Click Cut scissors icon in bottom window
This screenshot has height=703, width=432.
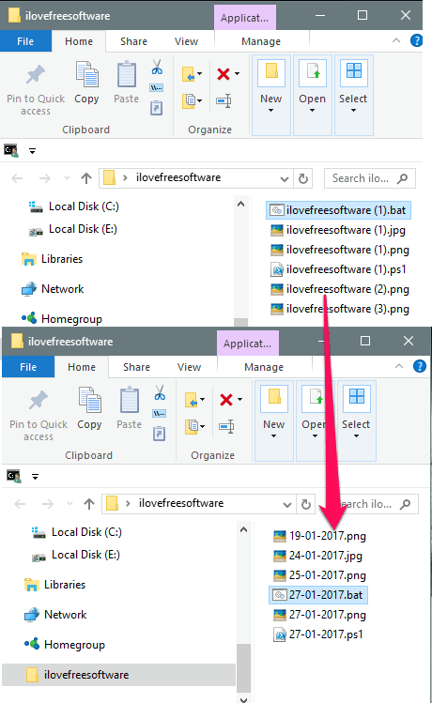(160, 392)
